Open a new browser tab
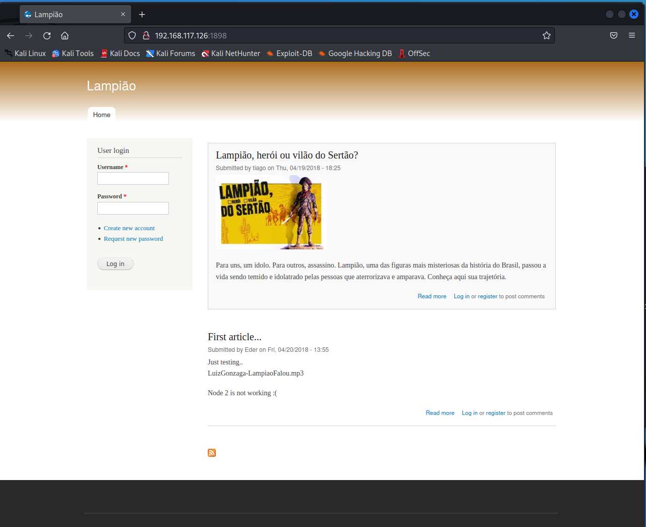 (x=142, y=14)
